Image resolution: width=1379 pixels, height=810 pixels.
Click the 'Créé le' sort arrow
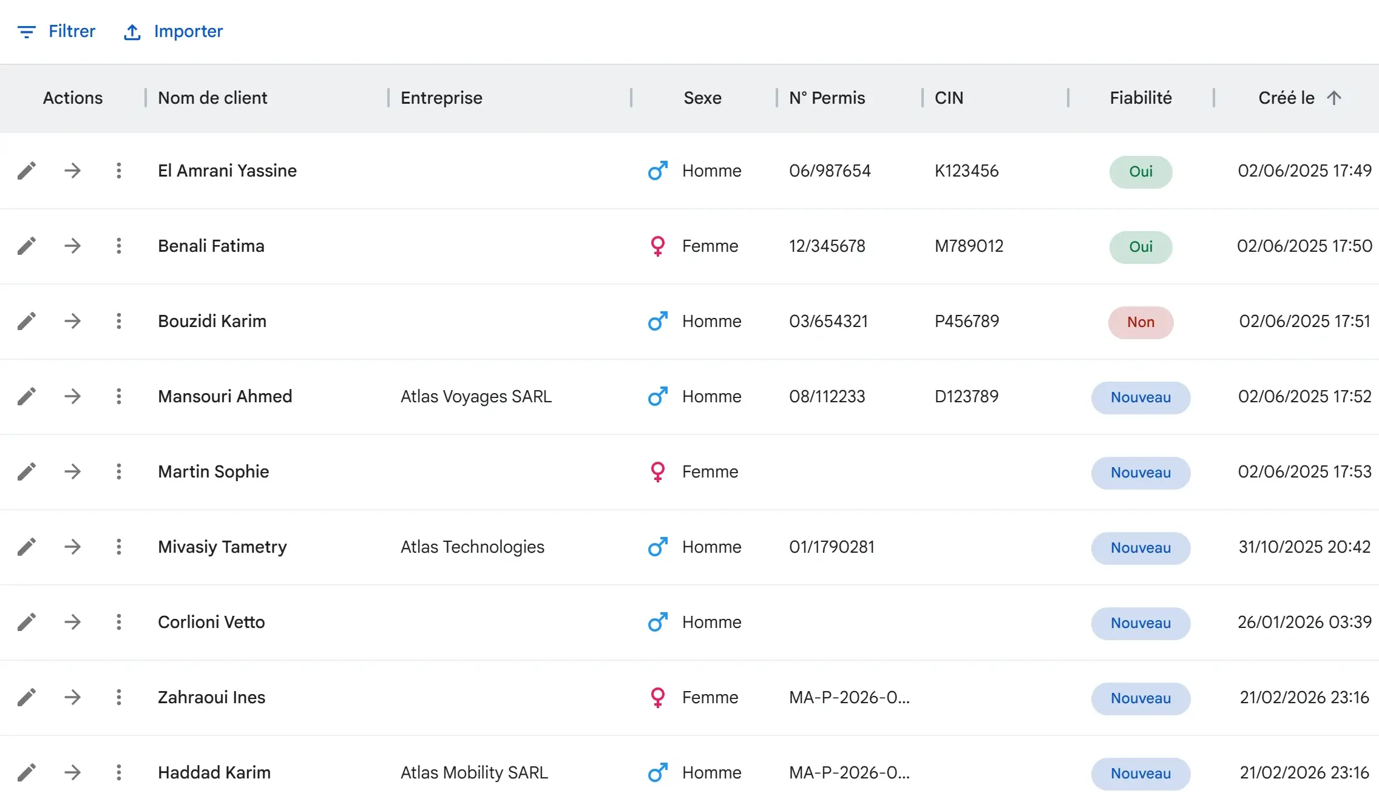click(x=1333, y=97)
